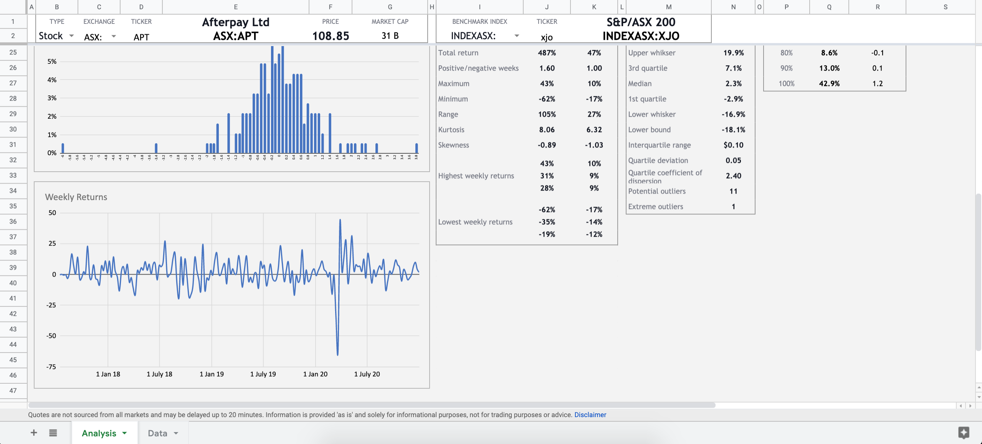This screenshot has height=444, width=982.
Task: Select column M header
Action: (x=669, y=7)
